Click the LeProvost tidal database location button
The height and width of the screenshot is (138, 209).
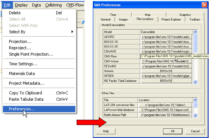165,110
